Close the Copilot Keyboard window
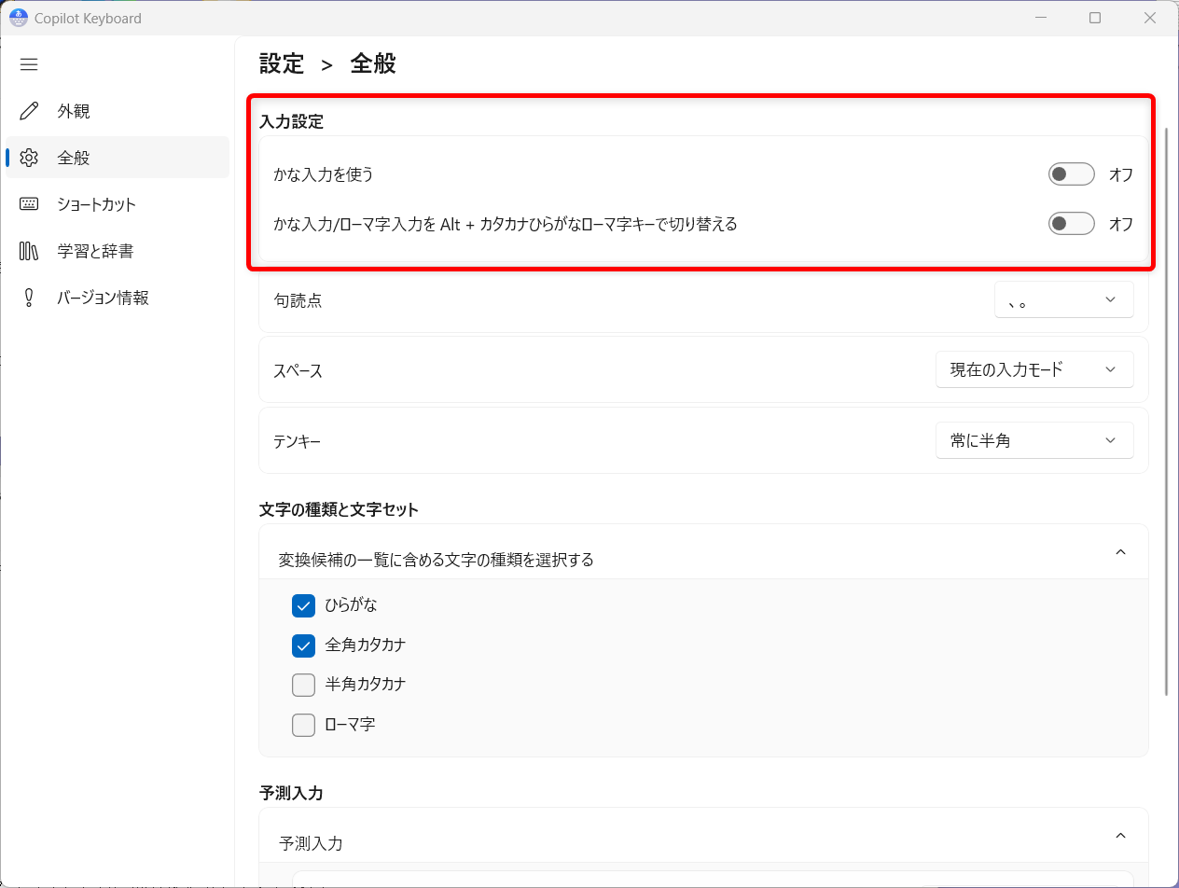The width and height of the screenshot is (1179, 888). [1150, 18]
